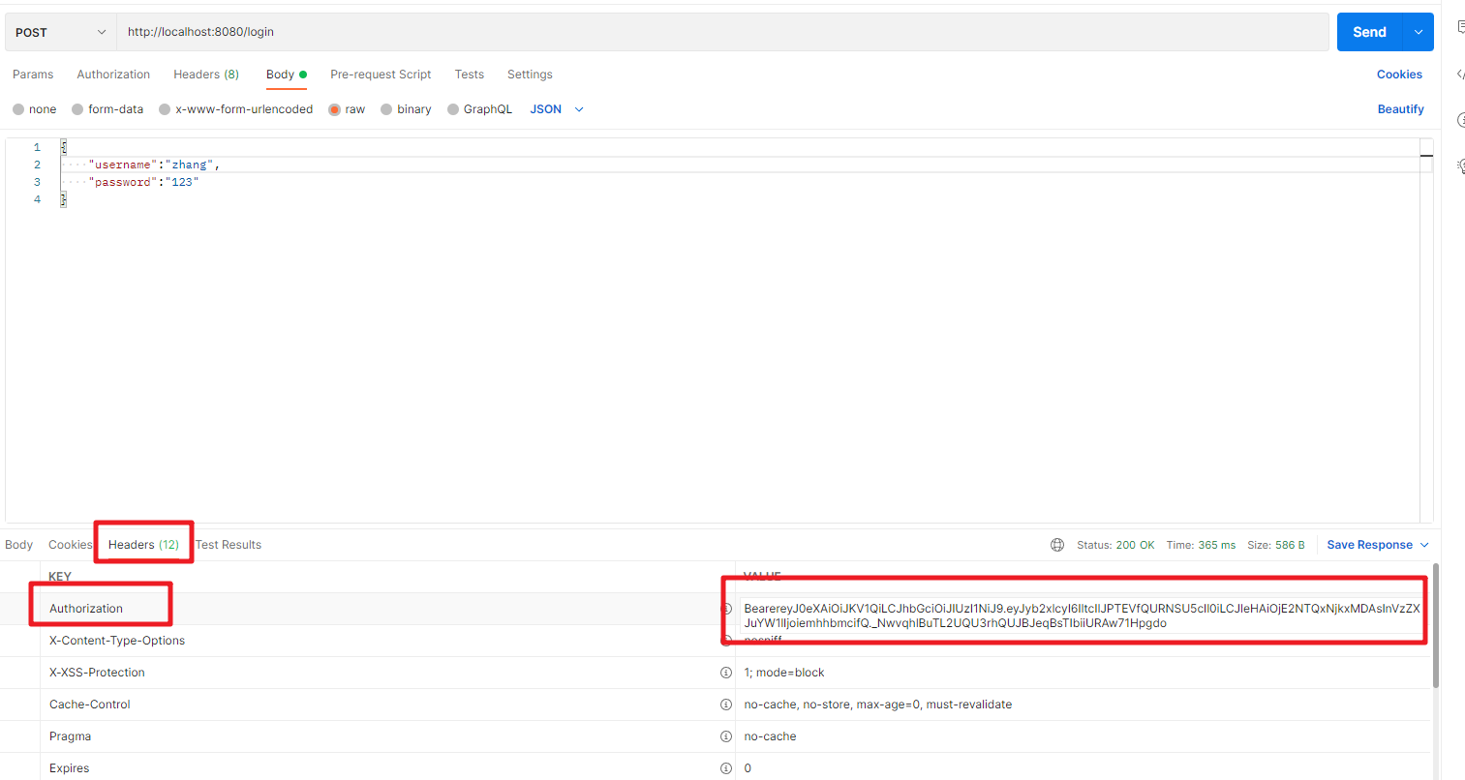Expand the Send button arrow menu

pyautogui.click(x=1418, y=32)
